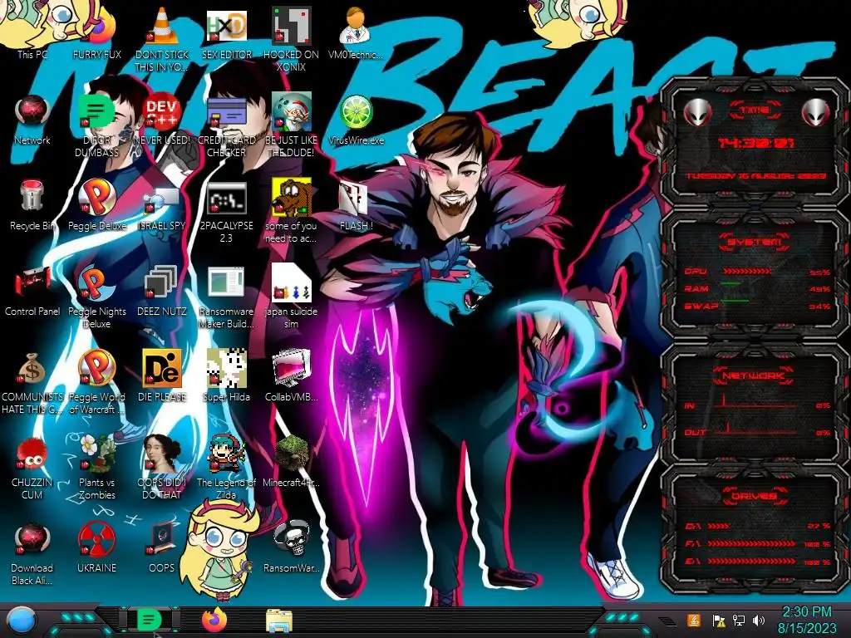Click the C:\ drive row in widget

[x=758, y=526]
